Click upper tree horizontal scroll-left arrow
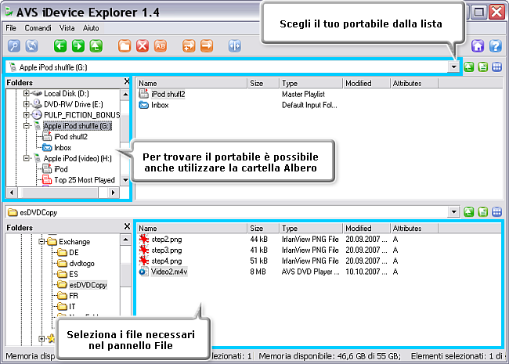509x364 pixels. (12, 193)
